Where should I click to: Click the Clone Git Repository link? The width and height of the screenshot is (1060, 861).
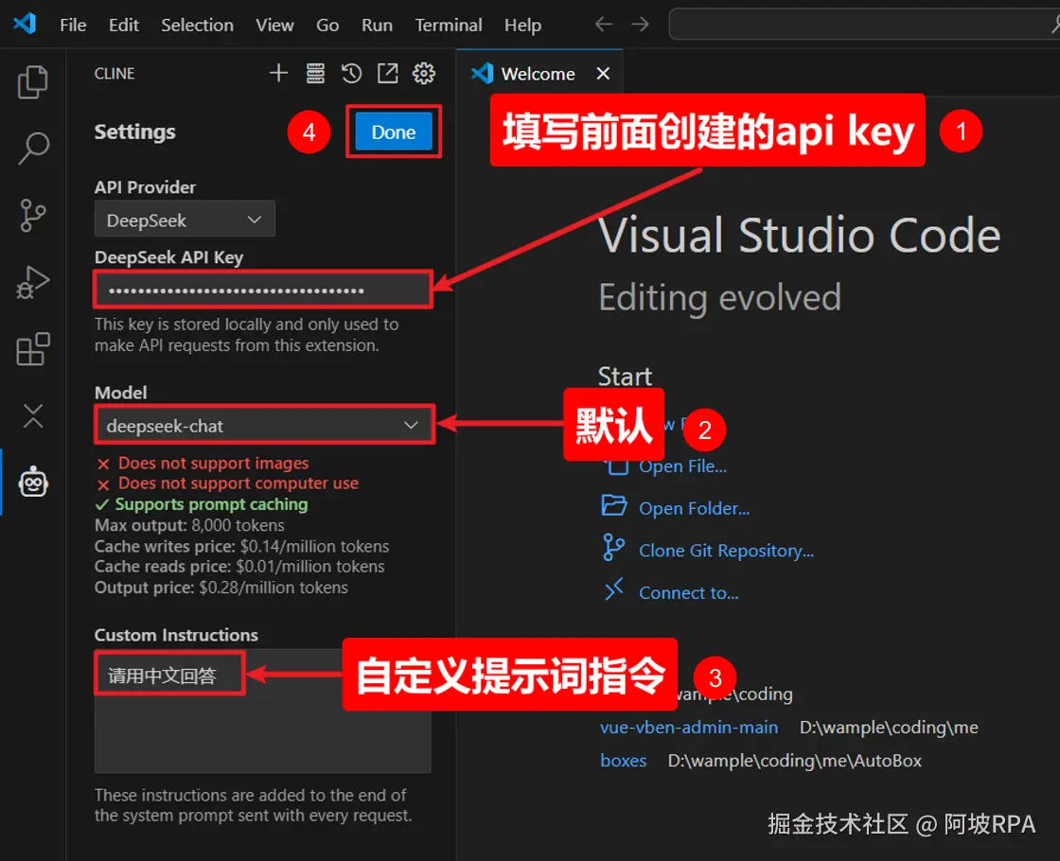726,550
